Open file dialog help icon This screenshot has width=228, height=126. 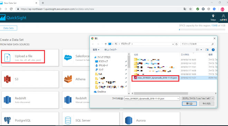[x=213, y=50]
